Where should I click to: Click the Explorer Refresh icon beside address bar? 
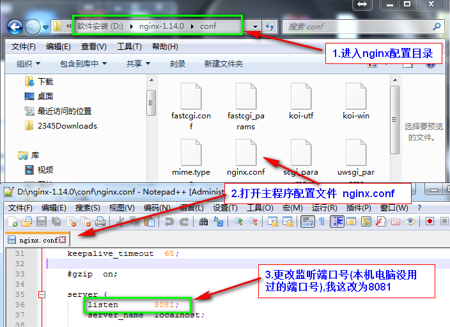tap(270, 26)
